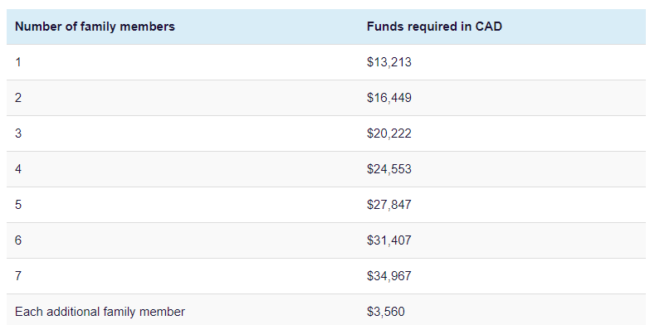650x325 pixels.
Task: Click family members cell showing 6
Action: point(18,240)
